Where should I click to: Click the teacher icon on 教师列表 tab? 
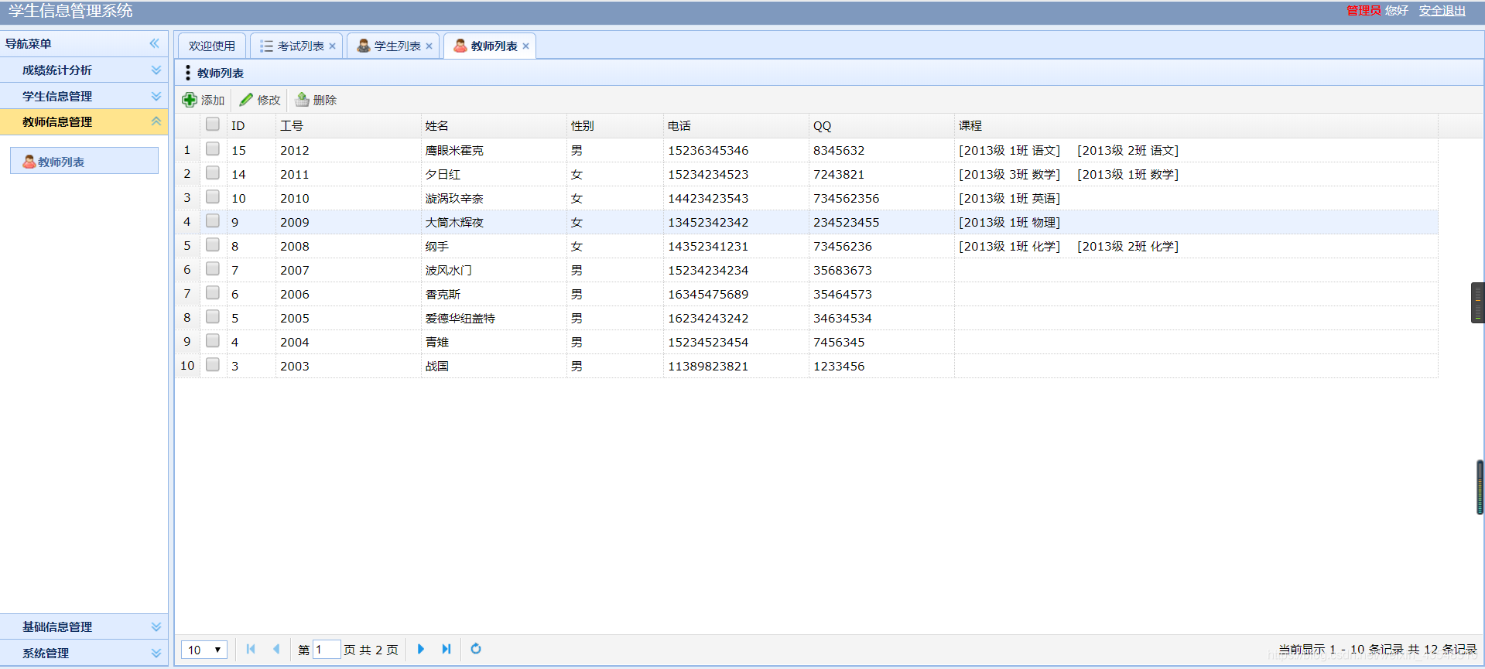click(460, 46)
